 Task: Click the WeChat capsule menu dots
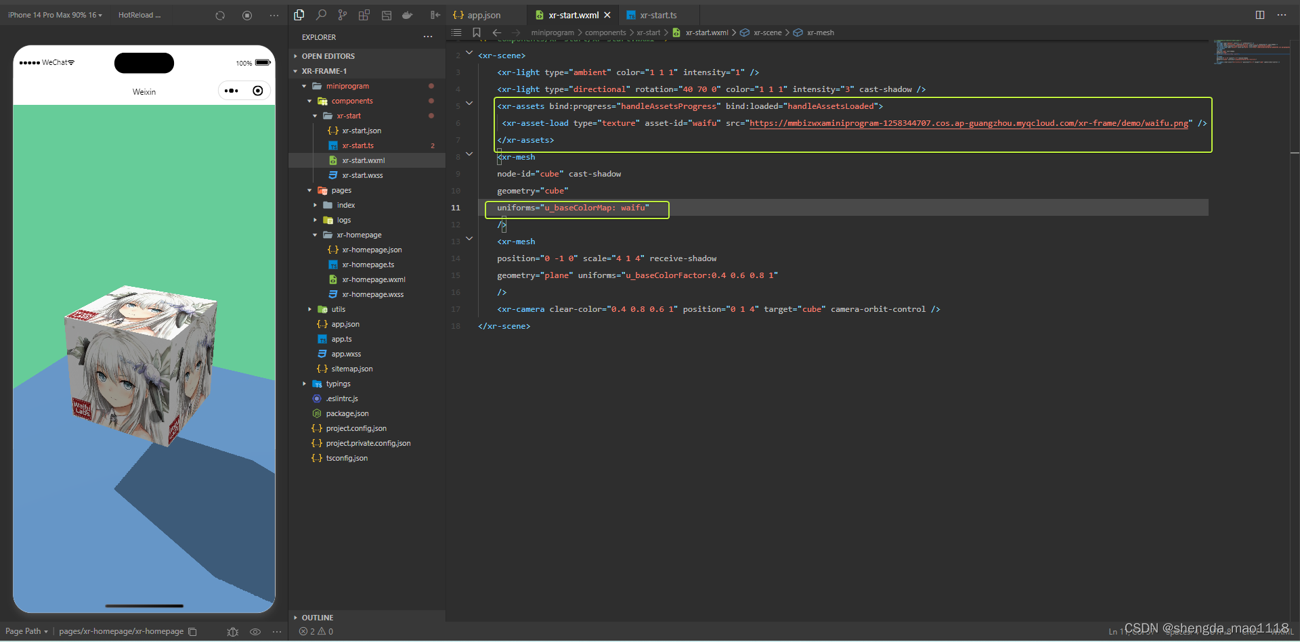pyautogui.click(x=232, y=91)
